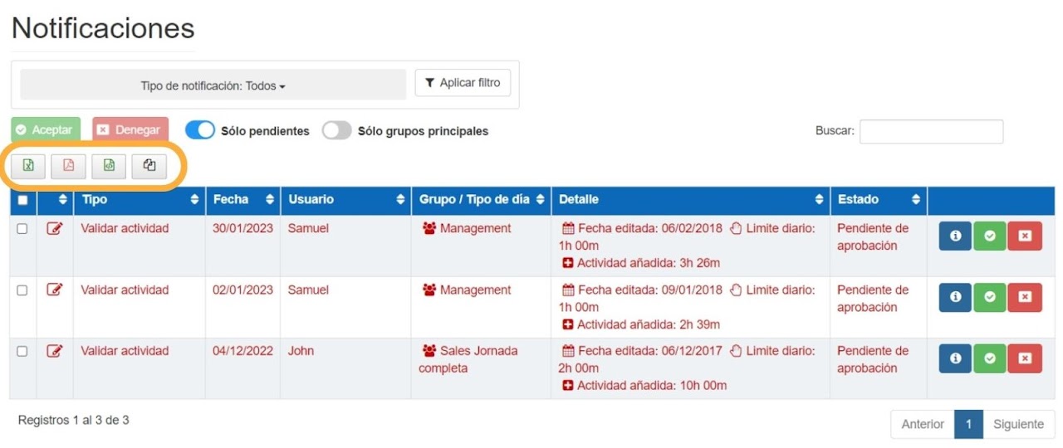The height and width of the screenshot is (448, 1063).
Task: Focus the Buscar search field
Action: click(x=931, y=131)
